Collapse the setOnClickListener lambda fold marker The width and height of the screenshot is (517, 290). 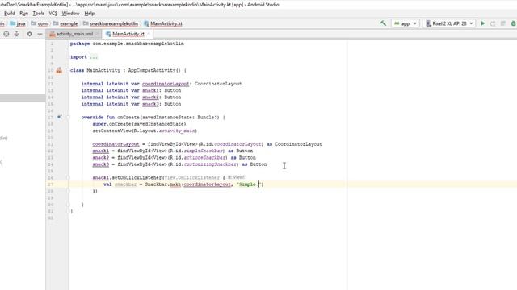pos(68,177)
